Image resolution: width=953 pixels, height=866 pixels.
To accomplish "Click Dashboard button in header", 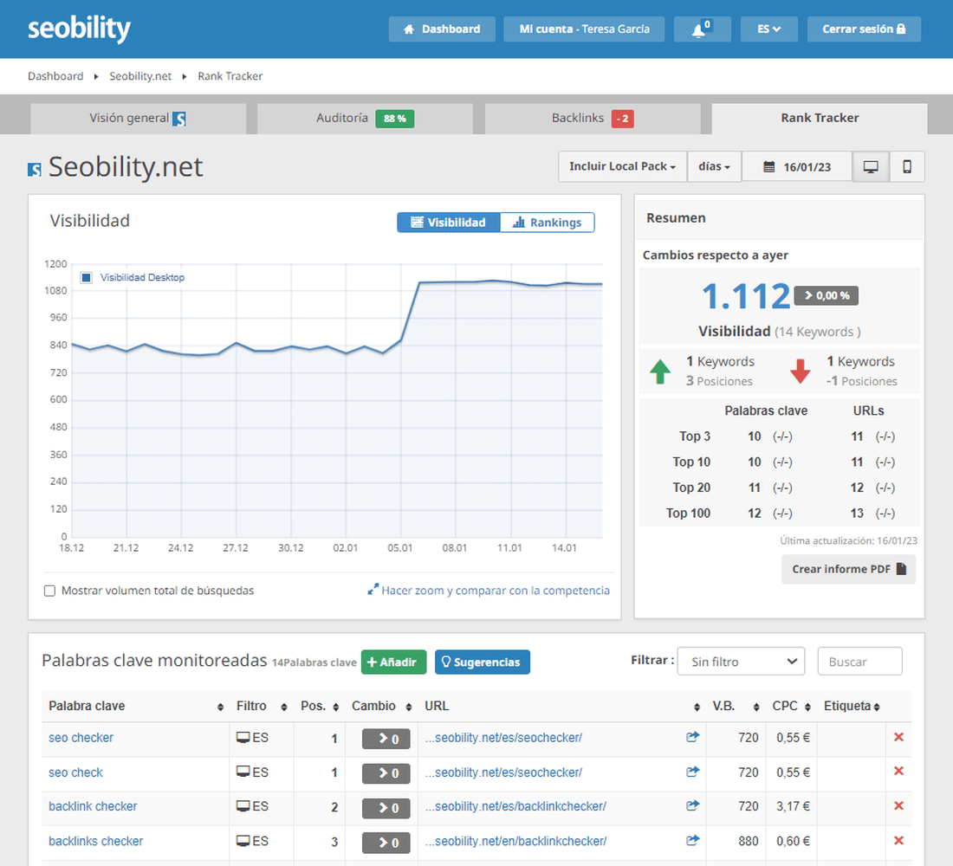I will coord(442,29).
